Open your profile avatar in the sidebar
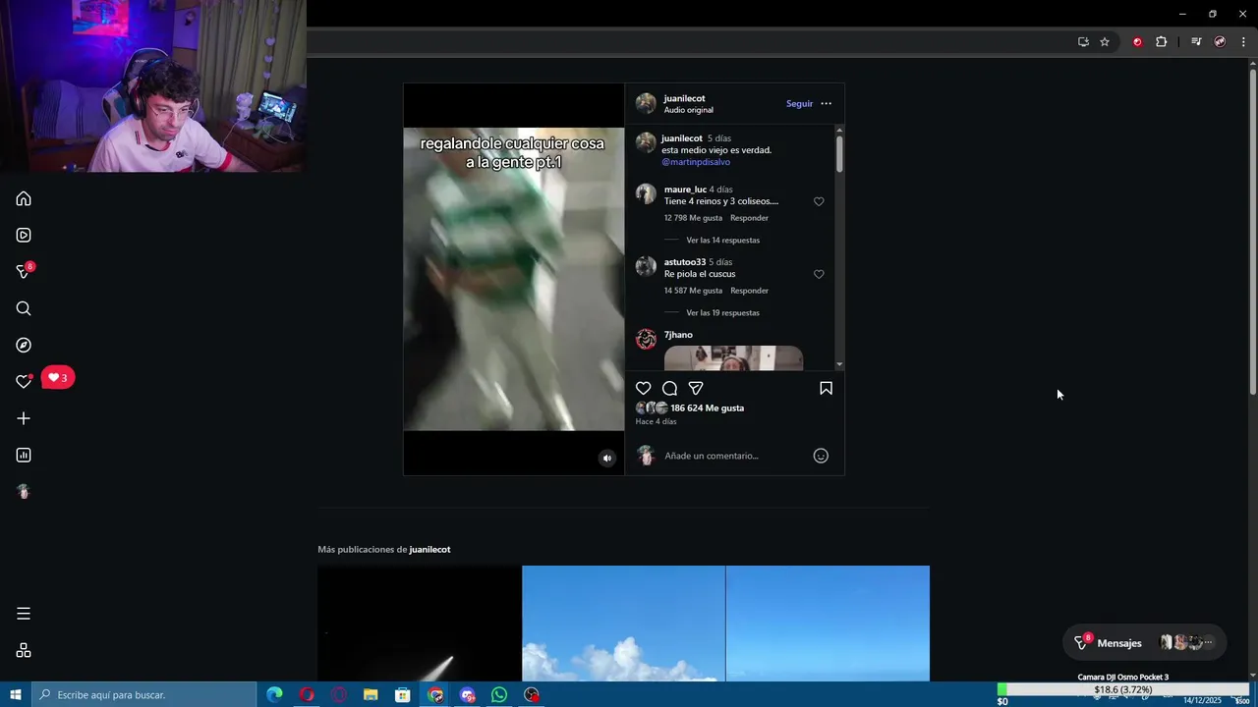The width and height of the screenshot is (1258, 707). point(24,492)
